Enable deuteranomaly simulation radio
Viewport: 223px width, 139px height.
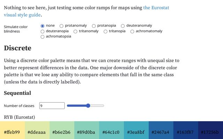pyautogui.click(x=123, y=26)
